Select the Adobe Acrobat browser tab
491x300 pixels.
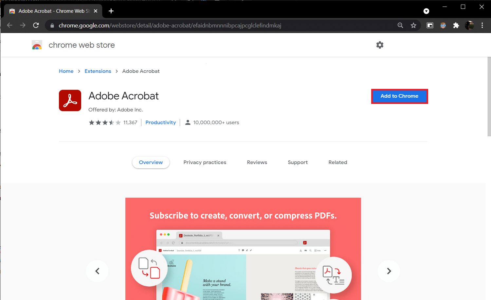53,11
